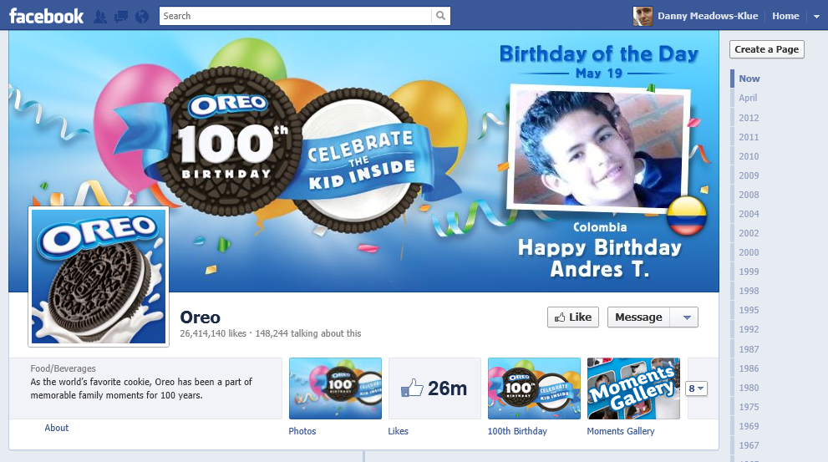Go to Home
This screenshot has width=828, height=462.
785,16
